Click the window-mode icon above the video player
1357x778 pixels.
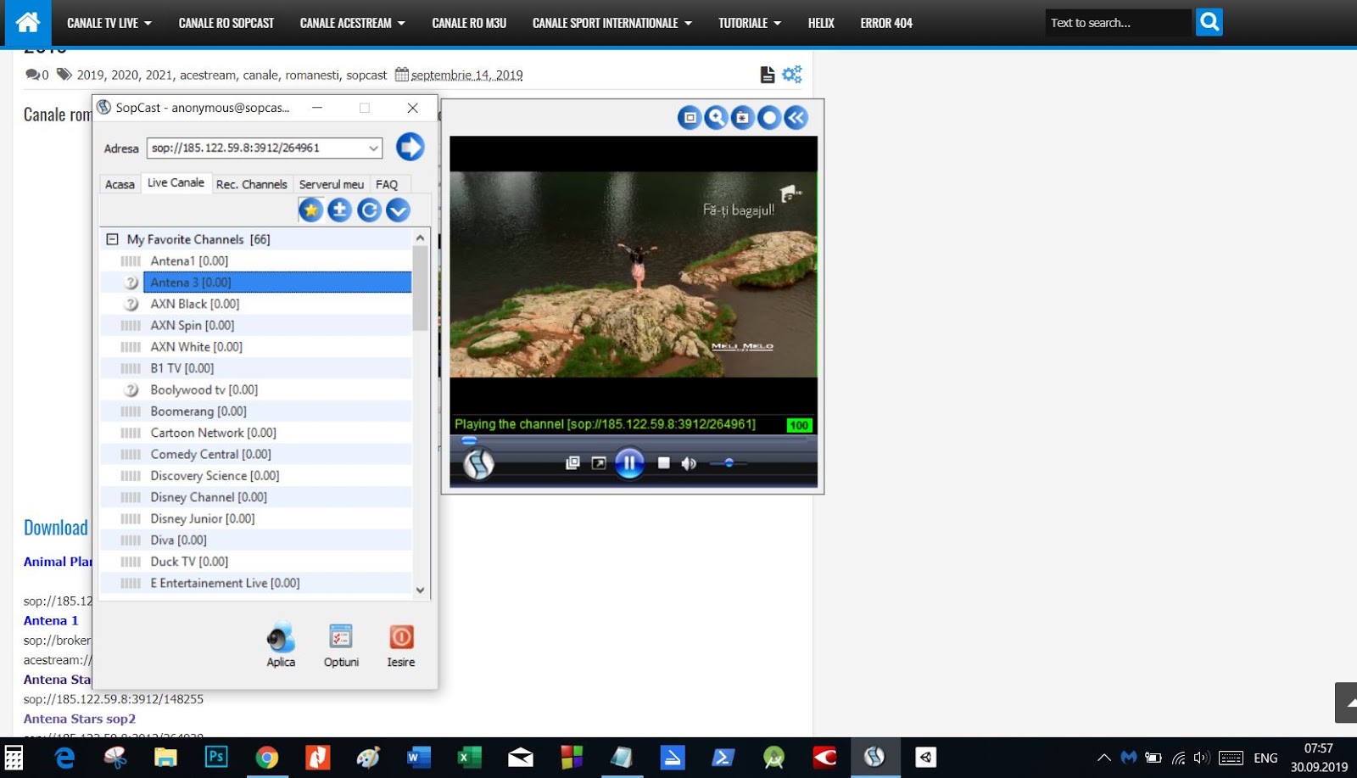click(x=690, y=118)
